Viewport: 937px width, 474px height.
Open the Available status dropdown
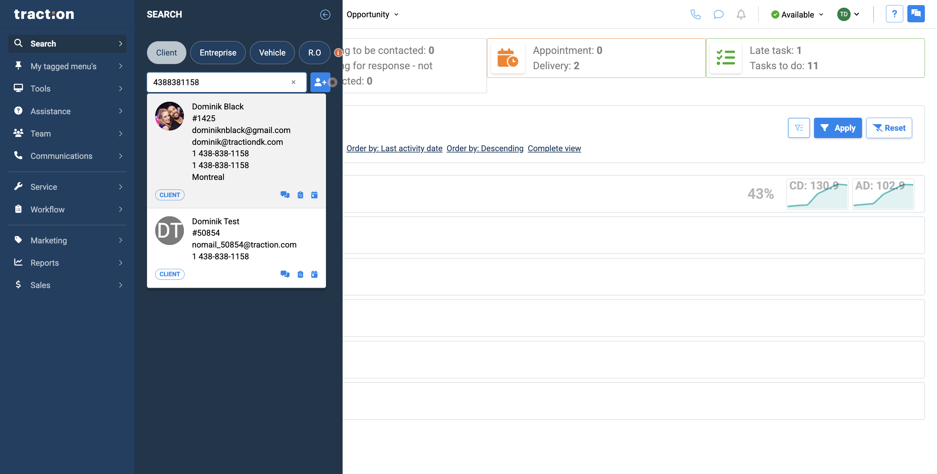(796, 15)
